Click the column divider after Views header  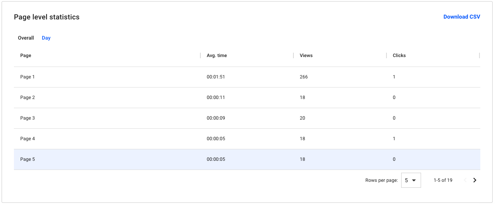(386, 55)
